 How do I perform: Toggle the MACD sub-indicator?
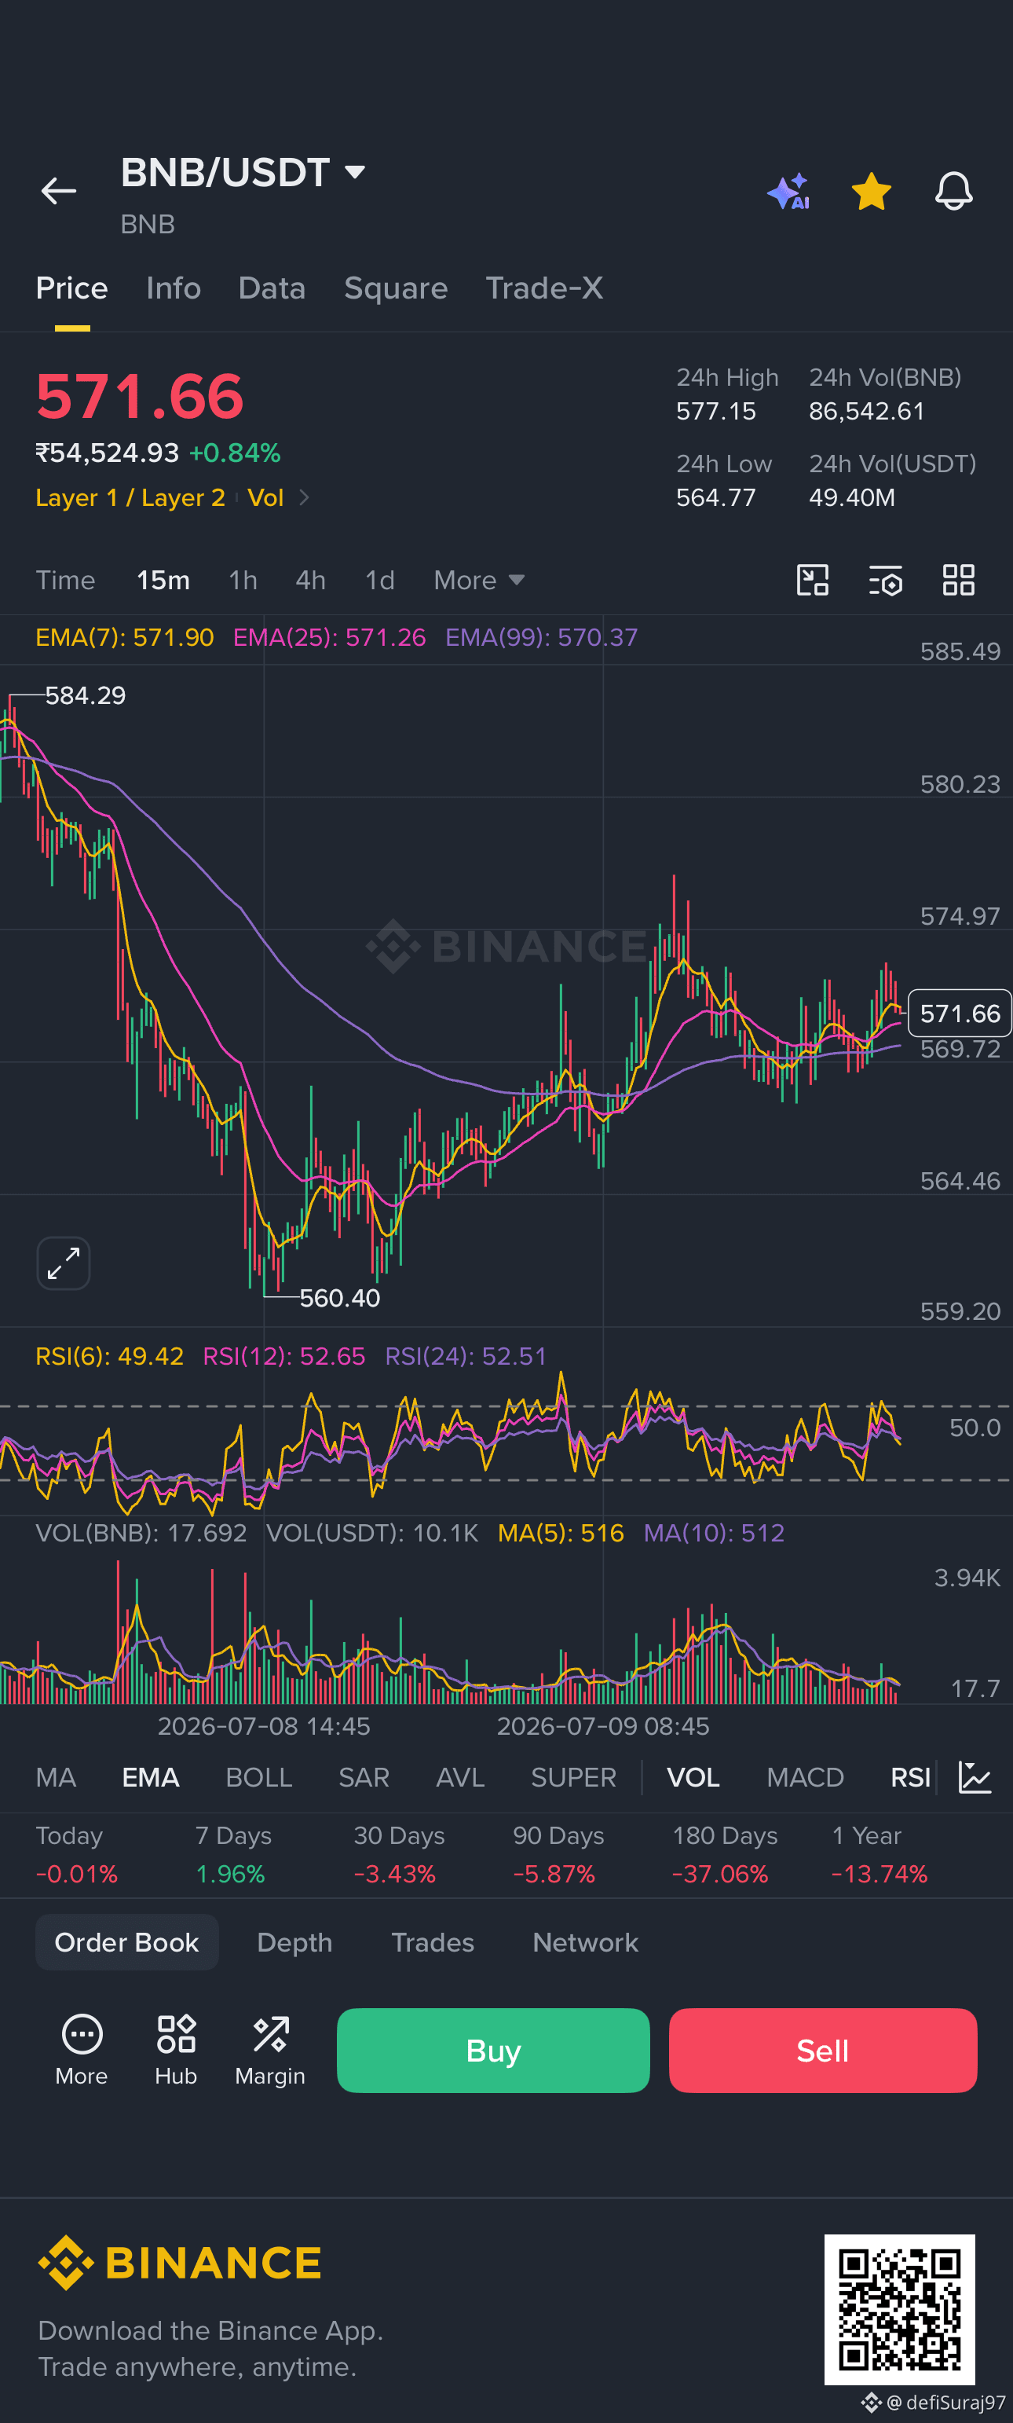click(x=804, y=1777)
